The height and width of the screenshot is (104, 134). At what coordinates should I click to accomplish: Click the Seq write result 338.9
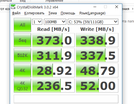click(x=97, y=40)
